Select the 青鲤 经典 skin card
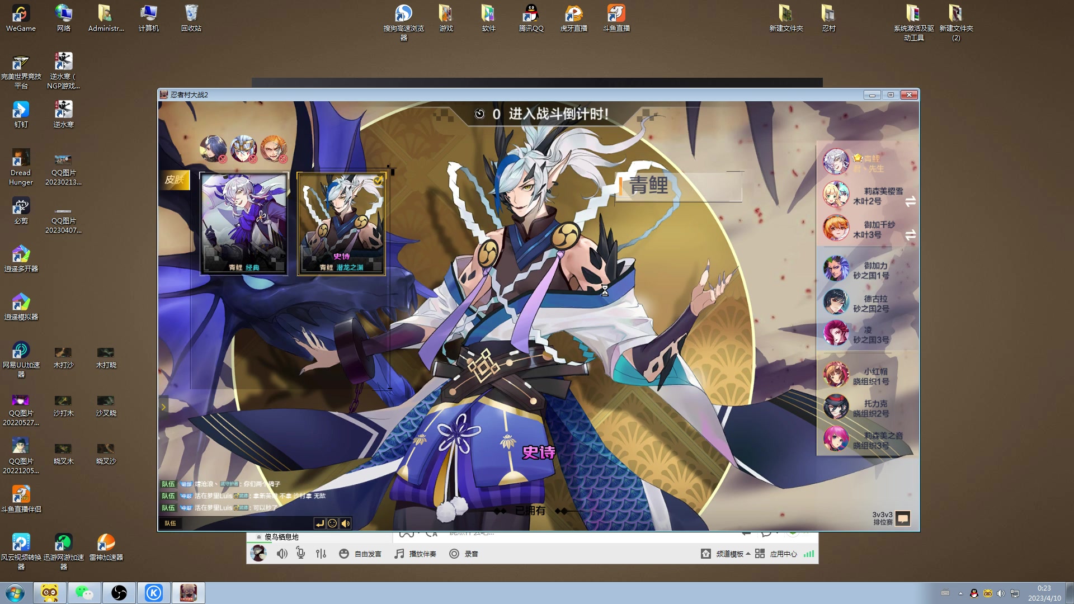The height and width of the screenshot is (604, 1074). 244,224
